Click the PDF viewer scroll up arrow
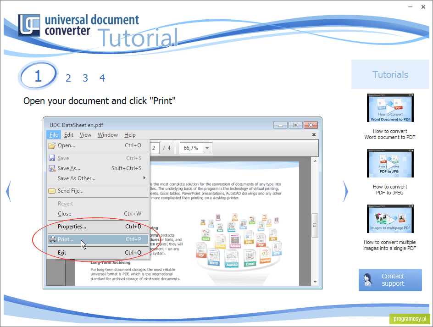433x327 pixels. (x=315, y=161)
